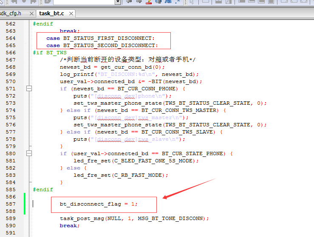This screenshot has height=237, width=314.
Task: Click set_tws_master_phone_state on line 573
Action: (118, 103)
